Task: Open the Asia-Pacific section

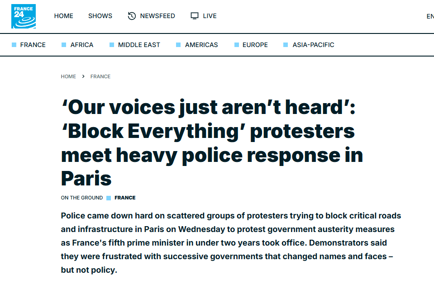Action: tap(313, 45)
